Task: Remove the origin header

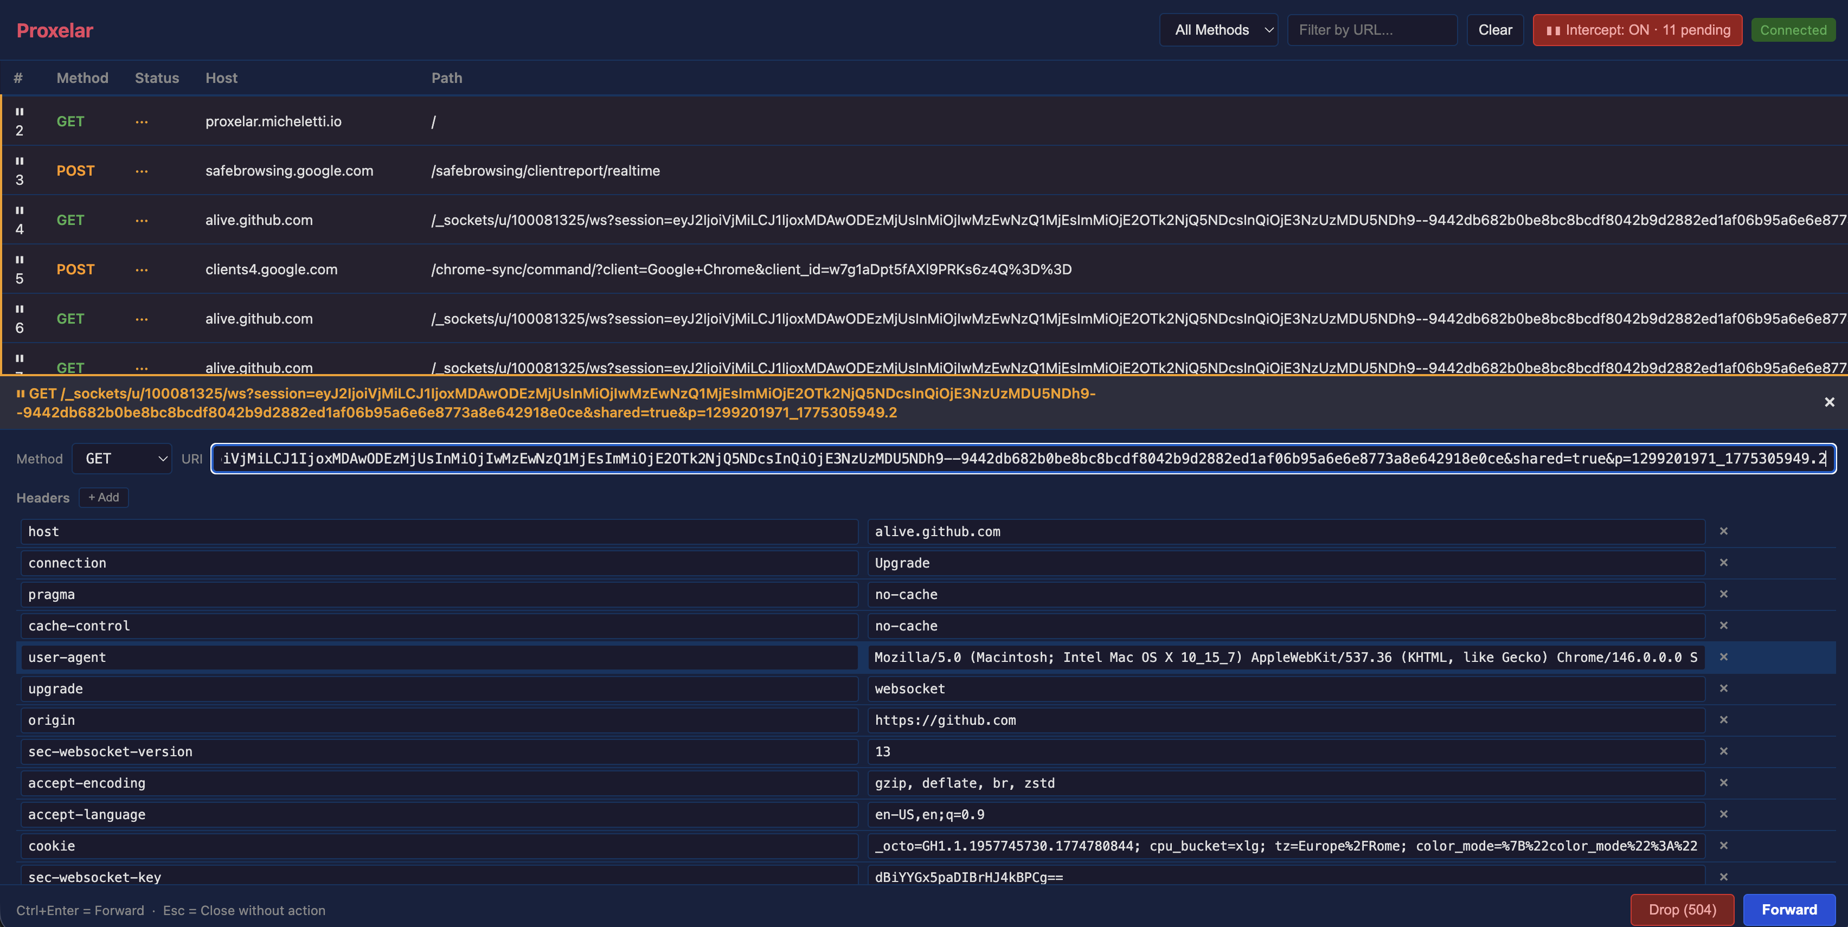Action: click(1724, 720)
